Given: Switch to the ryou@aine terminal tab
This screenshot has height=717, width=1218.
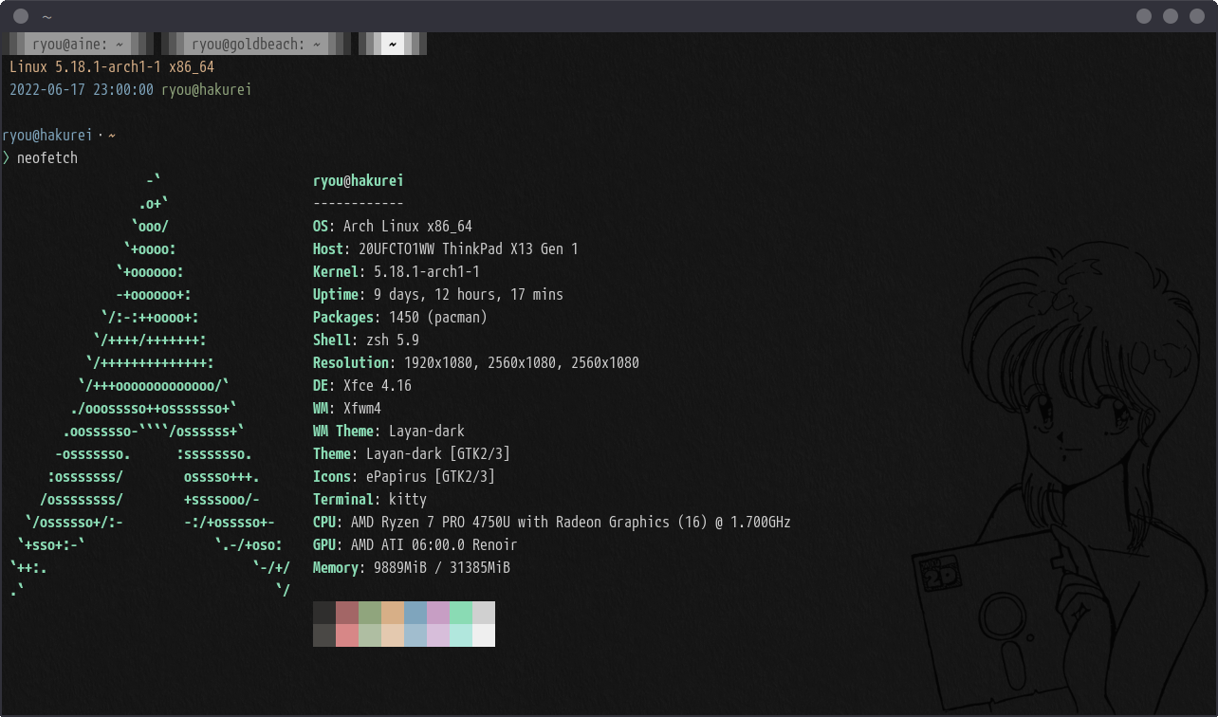Looking at the screenshot, I should [78, 44].
